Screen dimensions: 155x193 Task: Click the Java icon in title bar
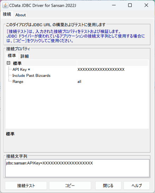(5, 5)
